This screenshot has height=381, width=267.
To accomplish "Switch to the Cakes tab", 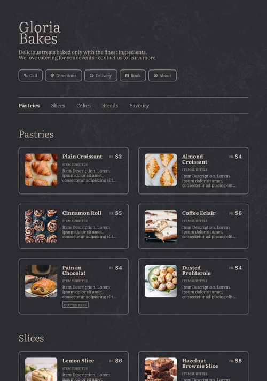I will tap(83, 106).
